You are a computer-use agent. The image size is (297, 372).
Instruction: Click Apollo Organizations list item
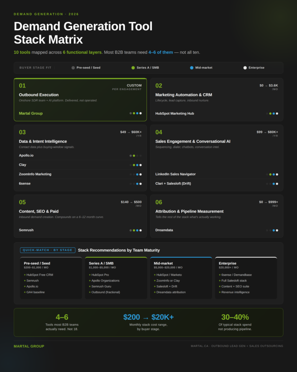104,281
